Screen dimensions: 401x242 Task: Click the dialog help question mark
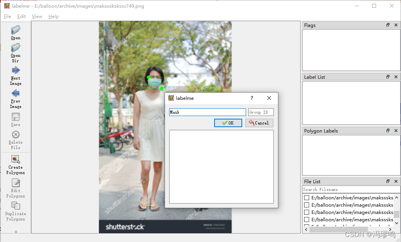pyautogui.click(x=252, y=98)
